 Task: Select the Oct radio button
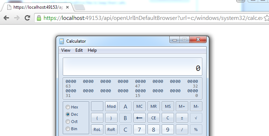68,122
